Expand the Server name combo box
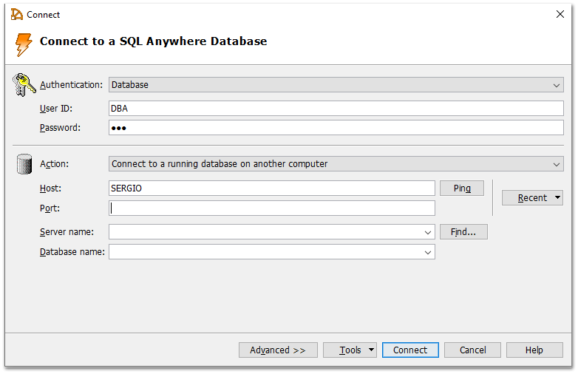The width and height of the screenshot is (578, 374). point(428,232)
